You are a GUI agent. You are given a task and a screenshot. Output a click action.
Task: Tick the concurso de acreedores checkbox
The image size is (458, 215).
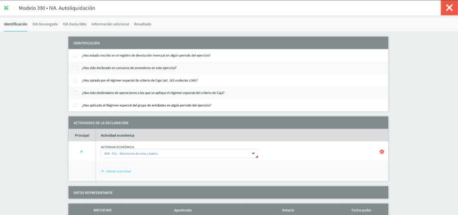click(x=75, y=68)
